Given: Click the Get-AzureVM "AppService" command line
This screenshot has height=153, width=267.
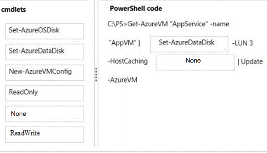Looking at the screenshot, I should pyautogui.click(x=168, y=24).
